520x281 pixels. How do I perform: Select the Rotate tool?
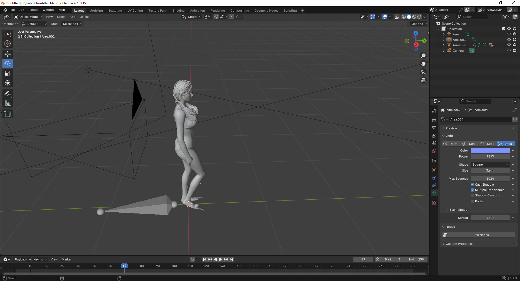(x=8, y=64)
